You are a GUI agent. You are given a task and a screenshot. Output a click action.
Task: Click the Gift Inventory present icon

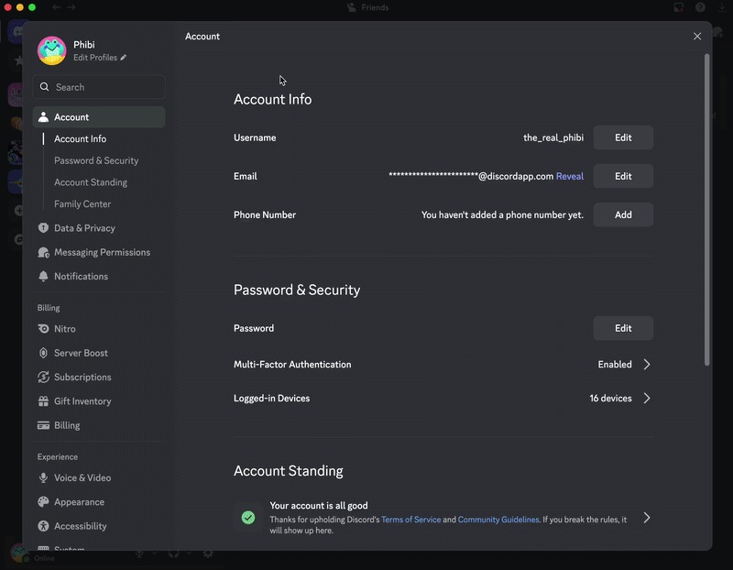(x=43, y=401)
